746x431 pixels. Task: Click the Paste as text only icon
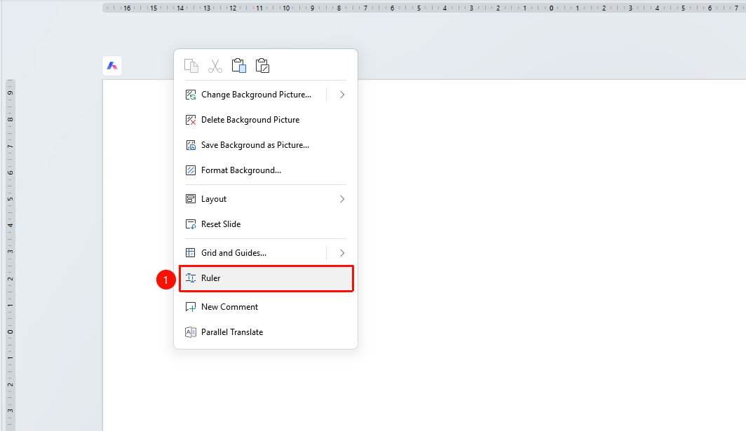click(x=263, y=66)
